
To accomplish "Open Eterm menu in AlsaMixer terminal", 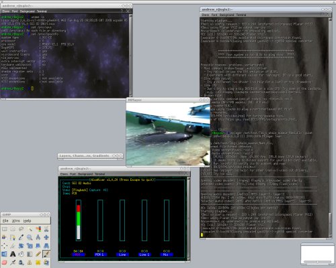I will [x=64, y=174].
